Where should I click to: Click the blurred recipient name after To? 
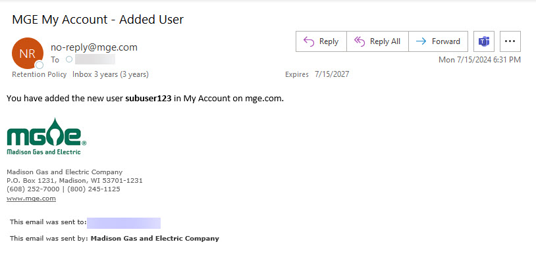(x=95, y=59)
